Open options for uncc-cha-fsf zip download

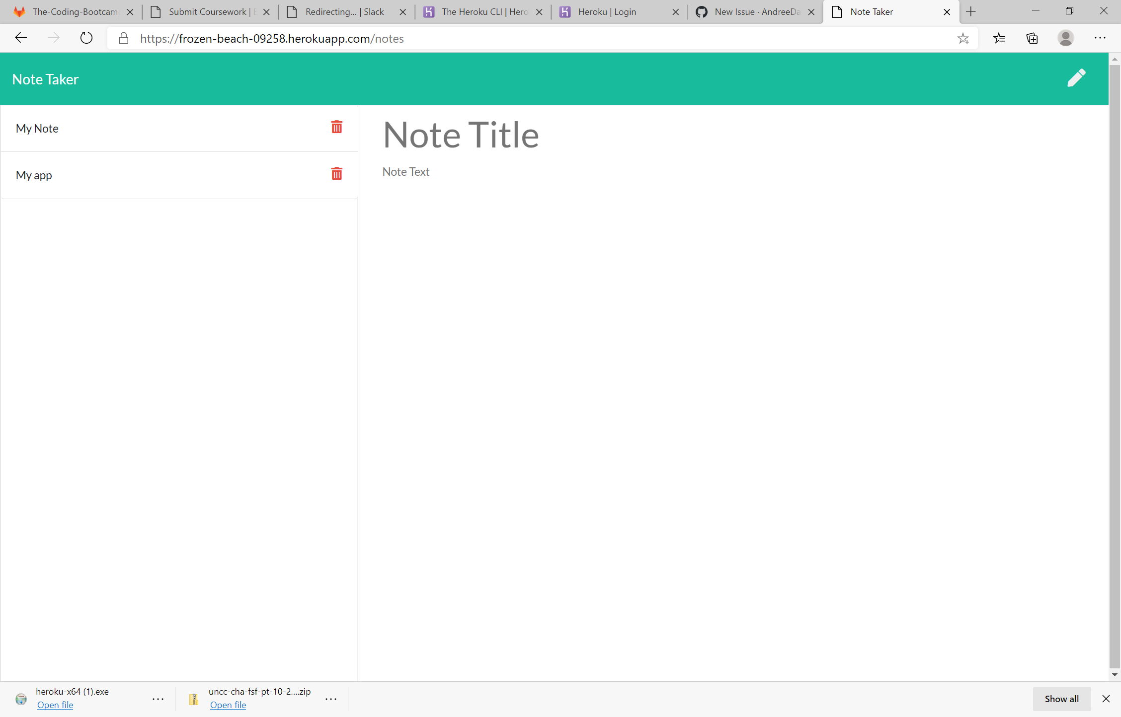(331, 699)
